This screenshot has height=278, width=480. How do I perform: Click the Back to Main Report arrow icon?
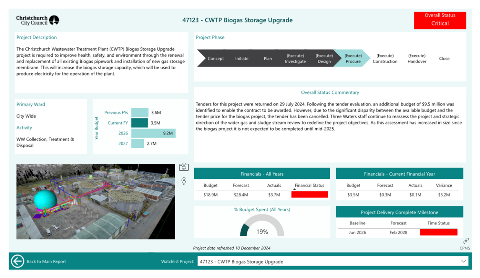tap(18, 261)
